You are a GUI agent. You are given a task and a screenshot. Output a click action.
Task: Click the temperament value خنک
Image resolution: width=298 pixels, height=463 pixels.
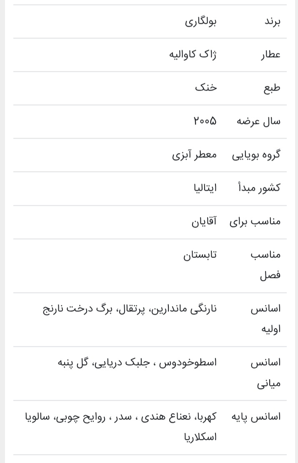(x=206, y=88)
